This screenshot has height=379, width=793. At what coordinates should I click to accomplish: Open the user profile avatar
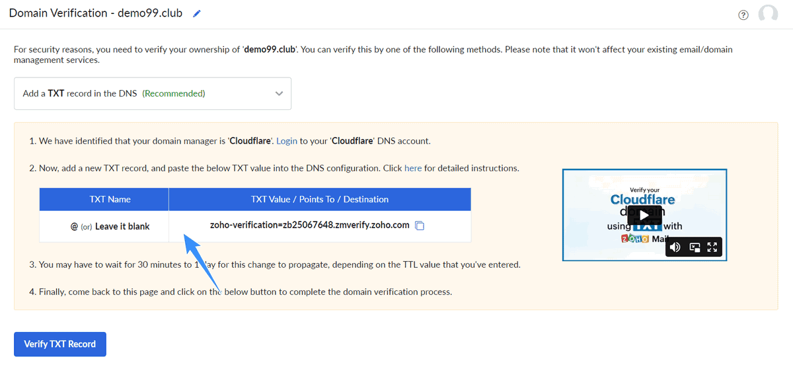[768, 14]
